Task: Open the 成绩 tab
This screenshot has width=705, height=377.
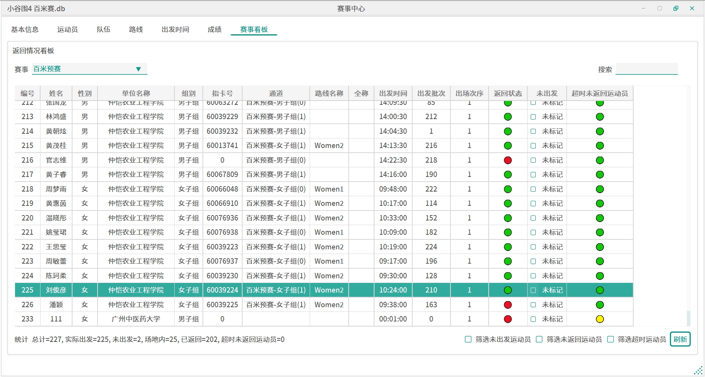Action: click(214, 30)
